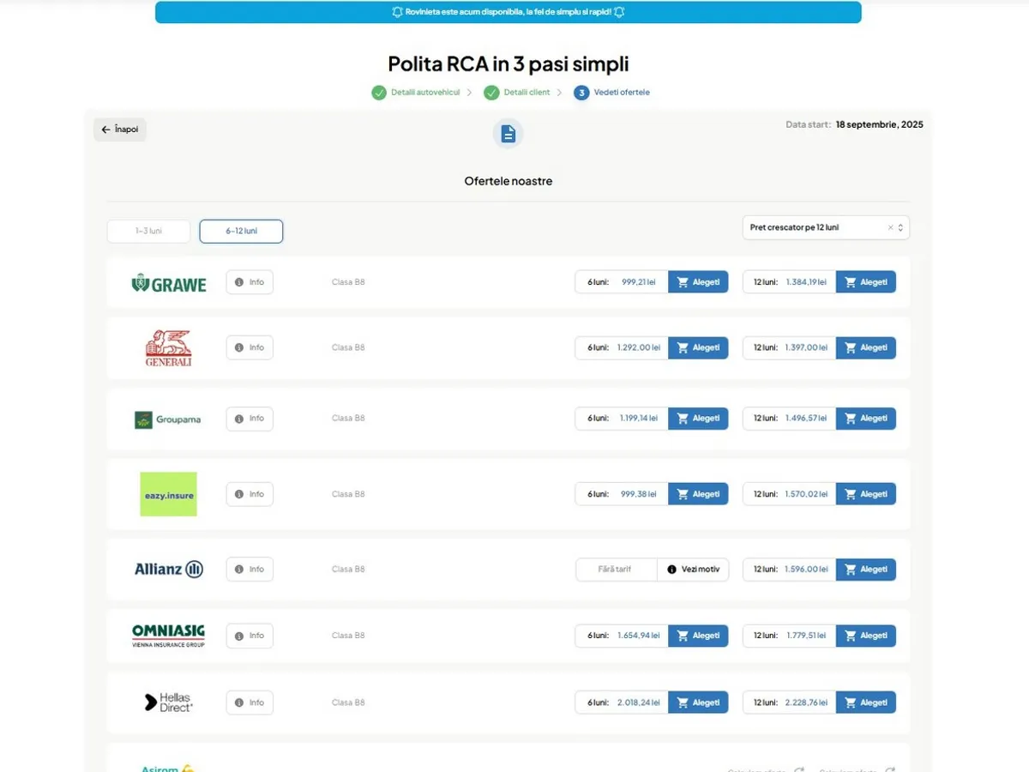This screenshot has height=772, width=1029.
Task: Open Info for the Omniasig offer
Action: 250,636
